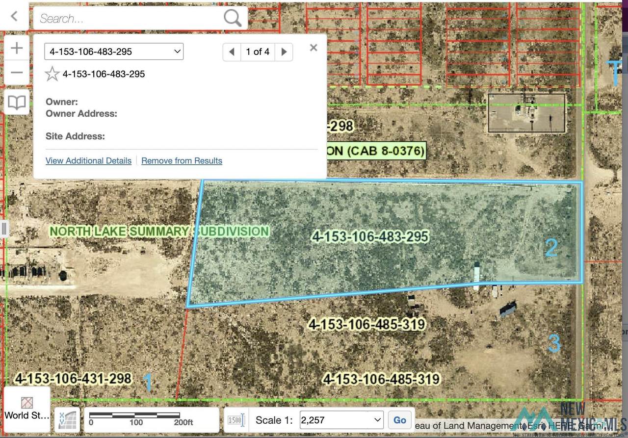
Task: Toggle the favorite star for parcel 4-153-106-483-295
Action: (52, 74)
